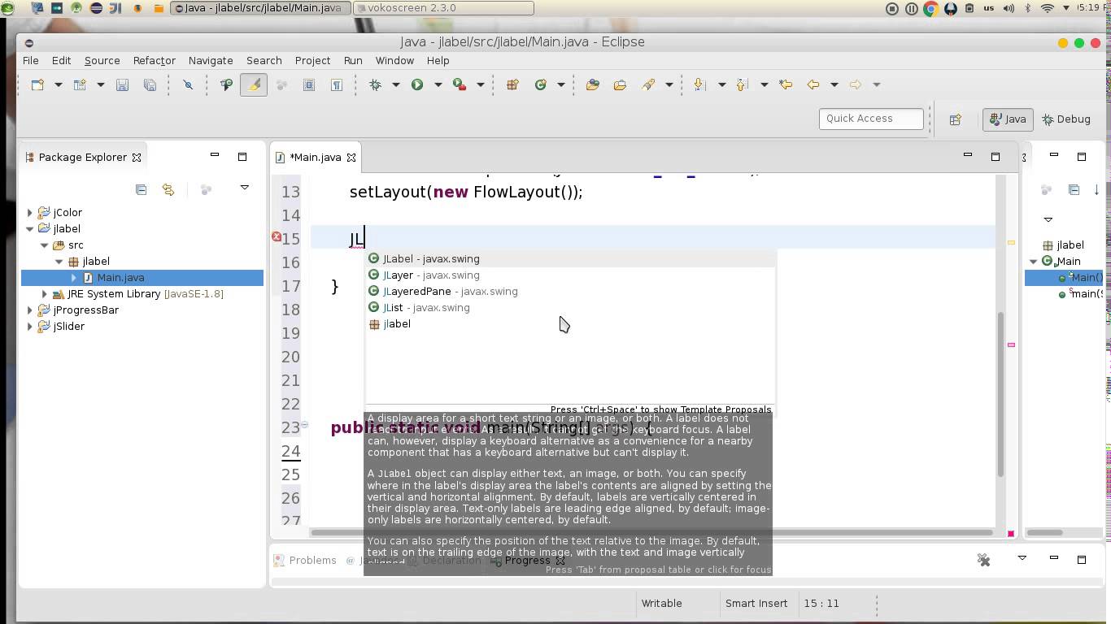Viewport: 1111px width, 624px height.
Task: Select the JLabel javax.swing proposal
Action: point(429,258)
